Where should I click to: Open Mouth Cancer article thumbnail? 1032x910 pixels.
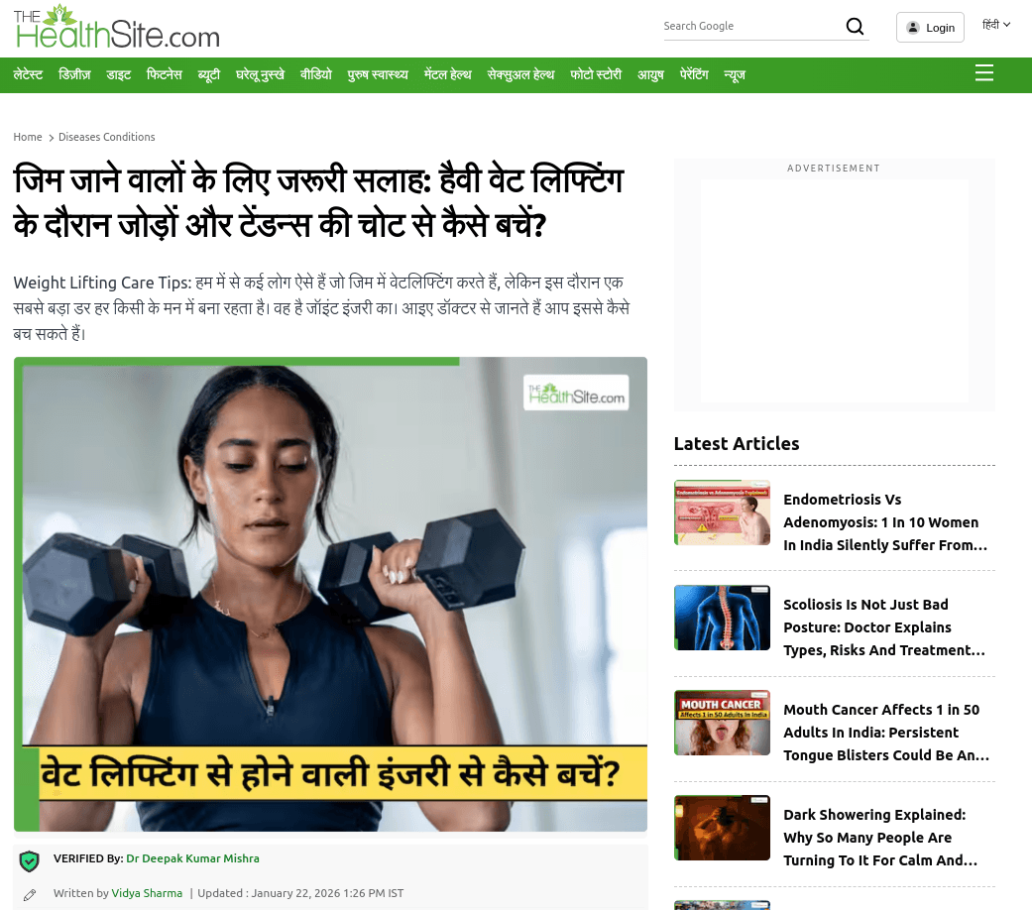point(722,723)
